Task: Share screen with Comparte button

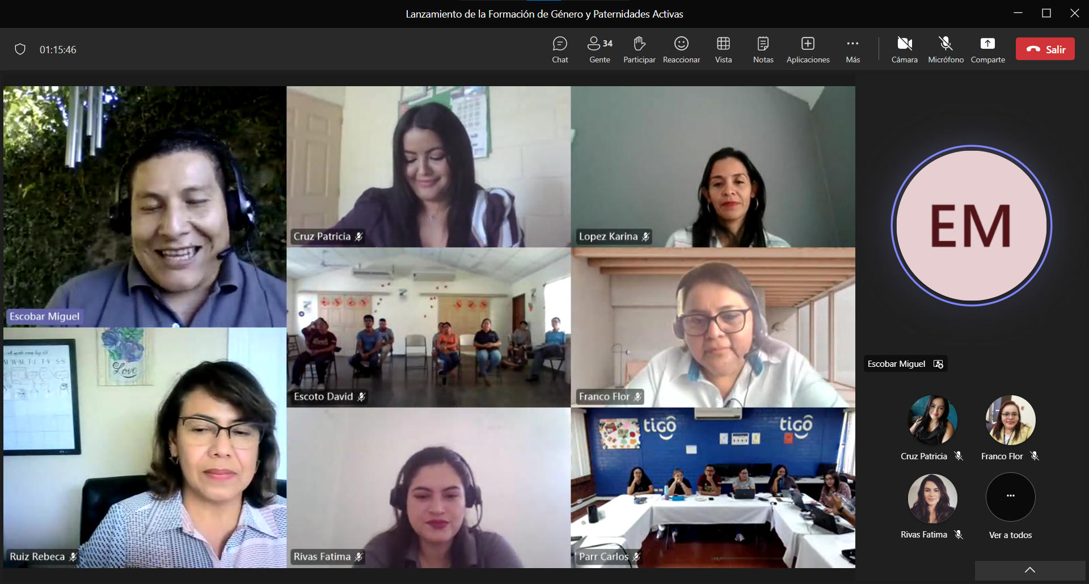Action: coord(987,49)
